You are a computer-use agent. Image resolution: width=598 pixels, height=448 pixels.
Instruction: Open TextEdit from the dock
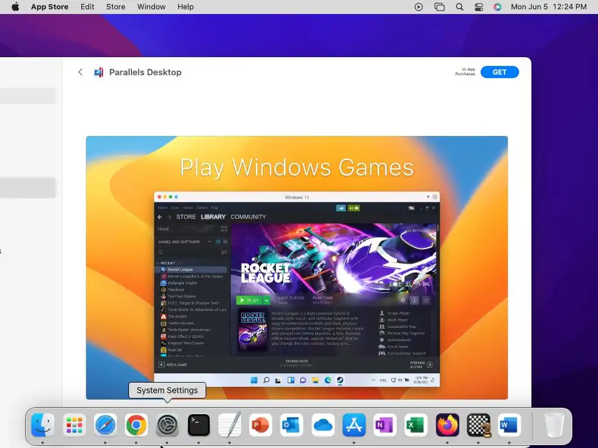click(230, 425)
